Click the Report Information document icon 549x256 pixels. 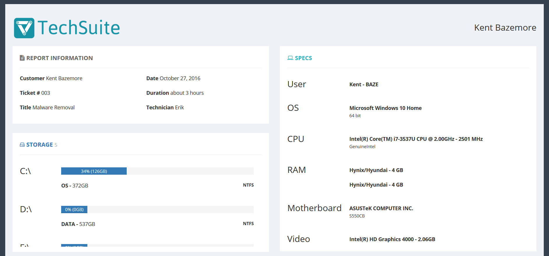point(22,58)
